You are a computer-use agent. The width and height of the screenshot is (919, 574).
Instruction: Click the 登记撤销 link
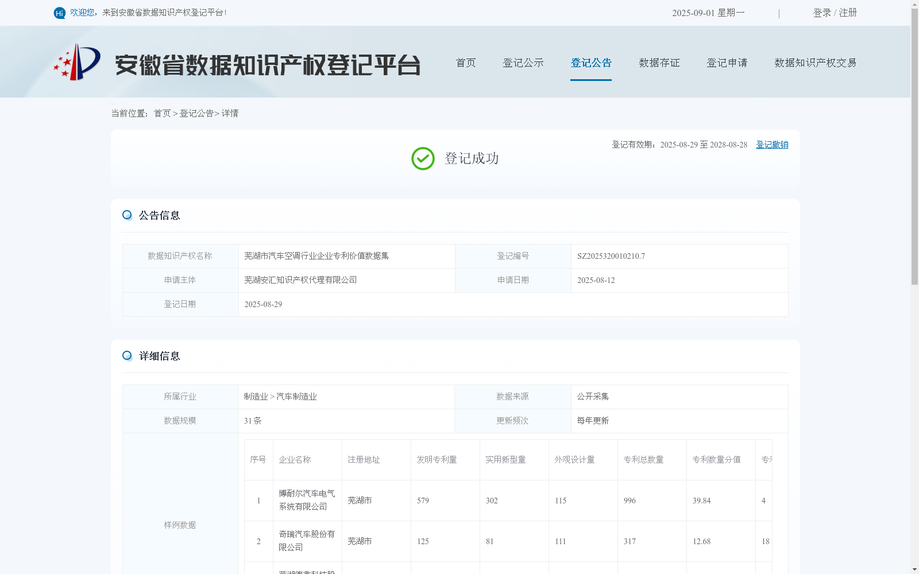772,145
